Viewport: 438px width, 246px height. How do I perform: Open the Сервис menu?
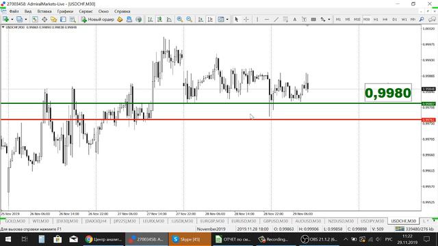pyautogui.click(x=86, y=12)
